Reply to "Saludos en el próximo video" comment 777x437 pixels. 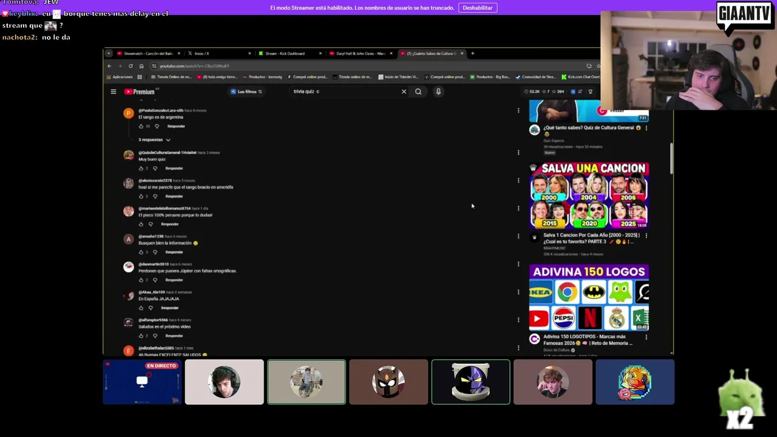coord(174,336)
